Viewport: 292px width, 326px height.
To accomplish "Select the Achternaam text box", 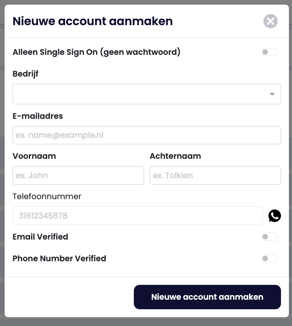I will coord(215,175).
